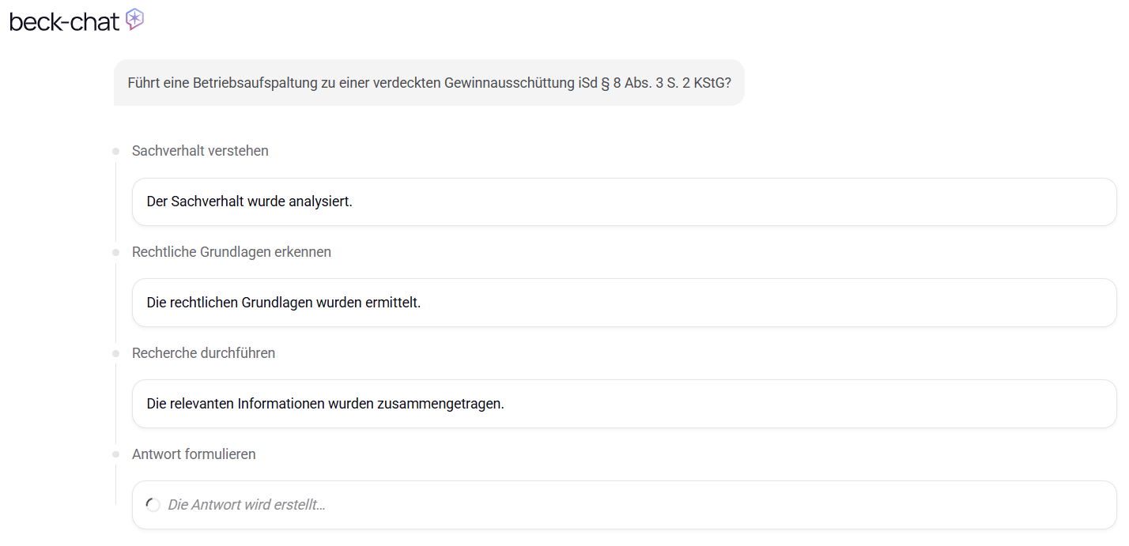1129x546 pixels.
Task: Expand the Sachverhalt verstehen step
Action: click(x=200, y=151)
